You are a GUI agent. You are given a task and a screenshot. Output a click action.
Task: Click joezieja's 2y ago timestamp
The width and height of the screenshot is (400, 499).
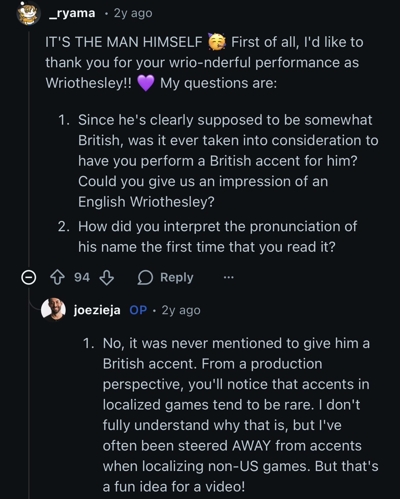(181, 310)
